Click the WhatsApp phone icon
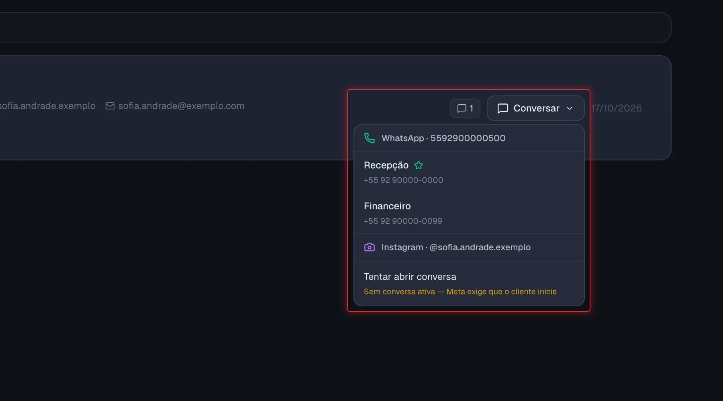723x401 pixels. [x=370, y=138]
